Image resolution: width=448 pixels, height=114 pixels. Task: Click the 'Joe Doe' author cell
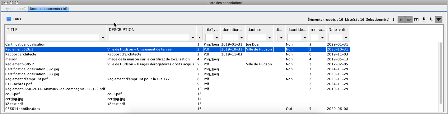click(x=252, y=45)
